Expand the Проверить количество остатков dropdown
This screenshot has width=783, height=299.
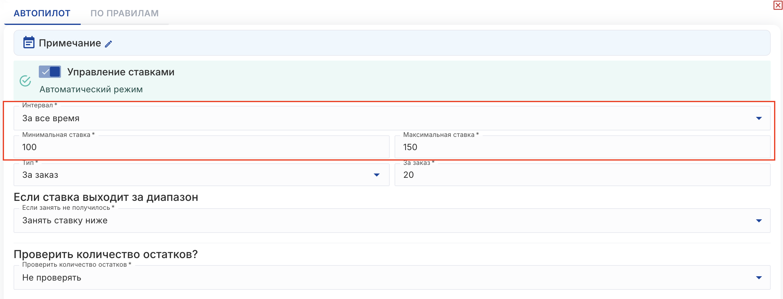coord(391,277)
